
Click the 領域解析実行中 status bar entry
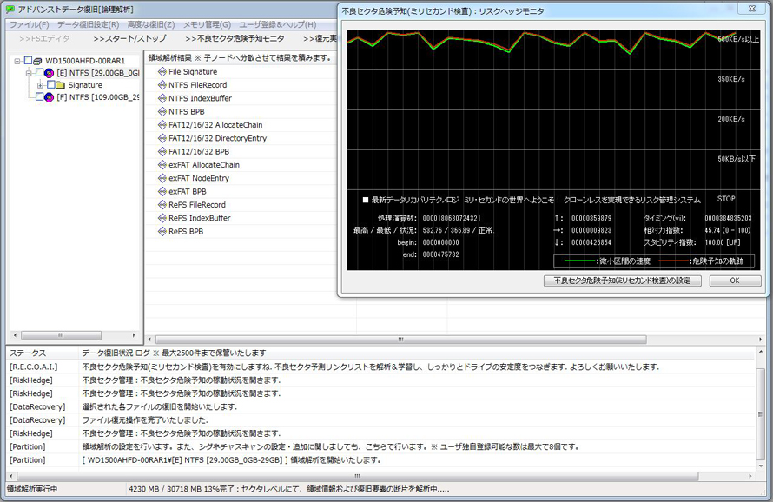click(x=32, y=489)
